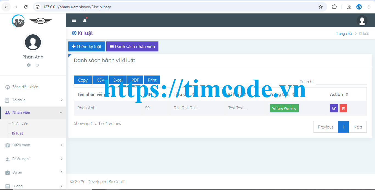This screenshot has width=375, height=190.
Task: Open the browser extensions puzzle icon
Action: click(334, 7)
